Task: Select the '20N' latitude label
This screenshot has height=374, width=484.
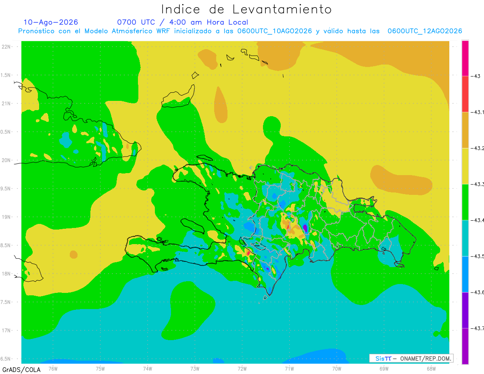Action: point(7,160)
